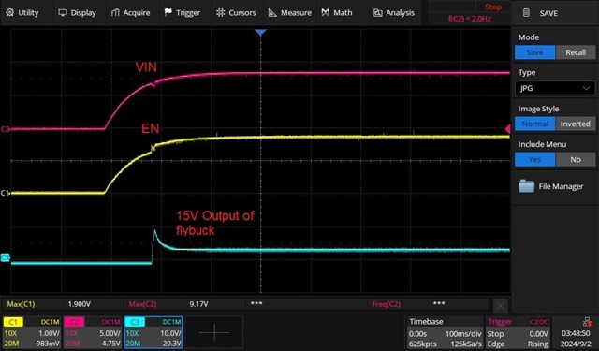
Task: Click the SAVE panel document icon
Action: [526, 13]
